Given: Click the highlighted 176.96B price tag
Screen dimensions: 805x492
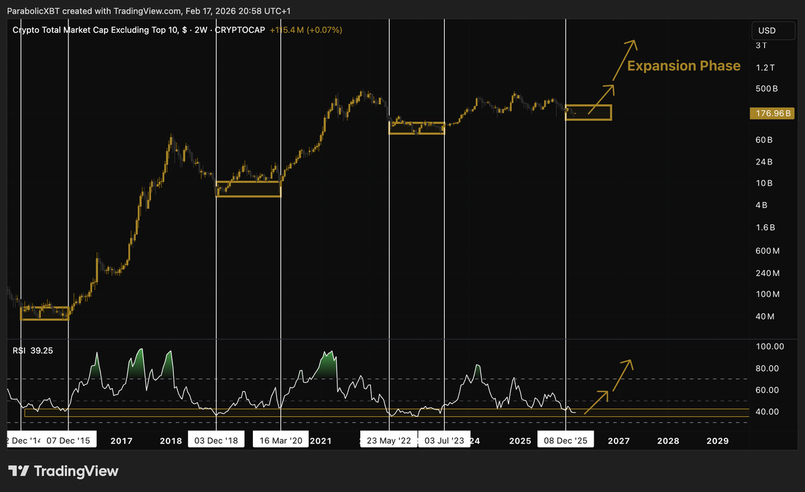Looking at the screenshot, I should point(772,113).
